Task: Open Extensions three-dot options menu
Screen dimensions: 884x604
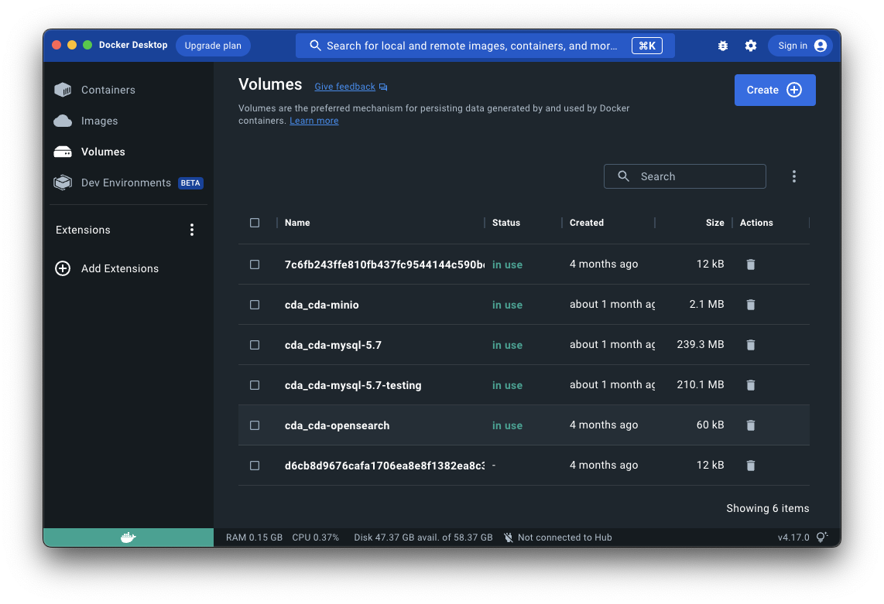Action: pos(192,230)
